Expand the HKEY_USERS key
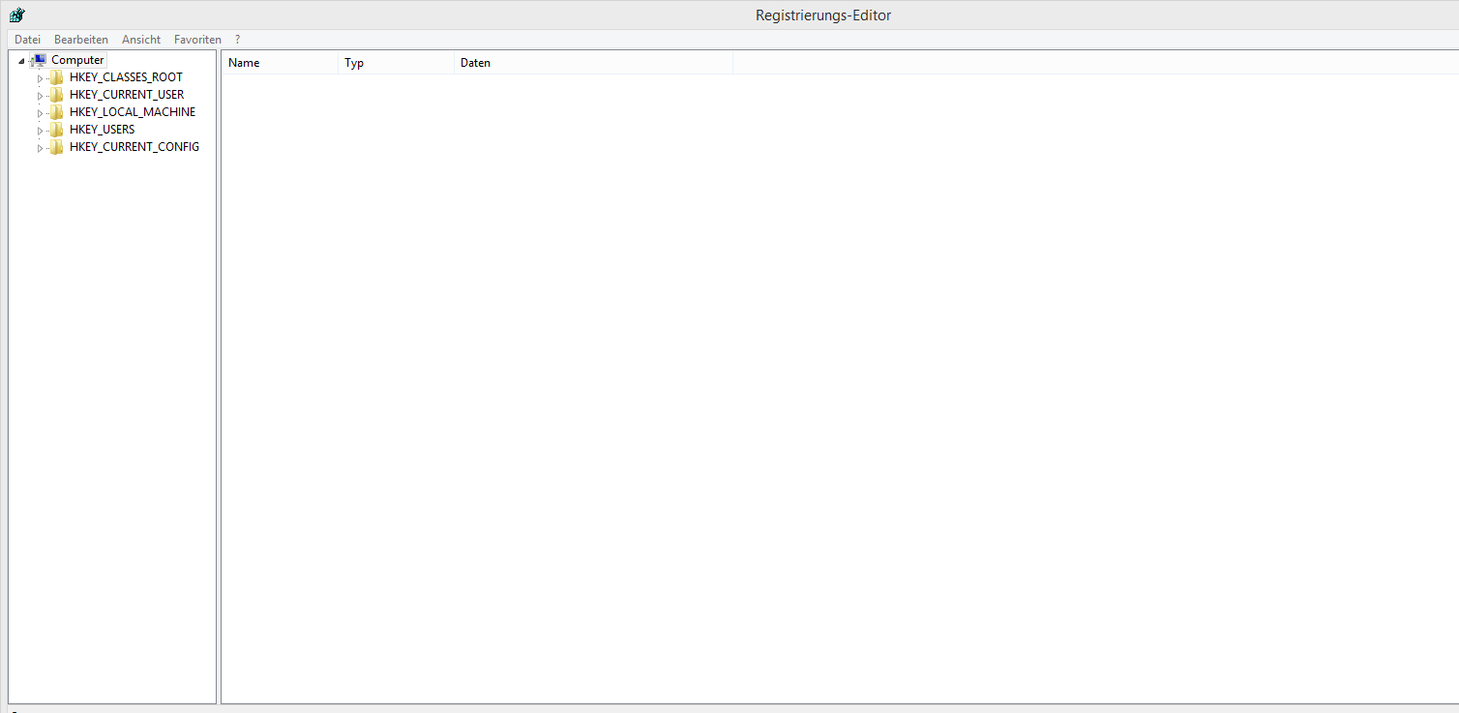1459x713 pixels. (x=40, y=130)
